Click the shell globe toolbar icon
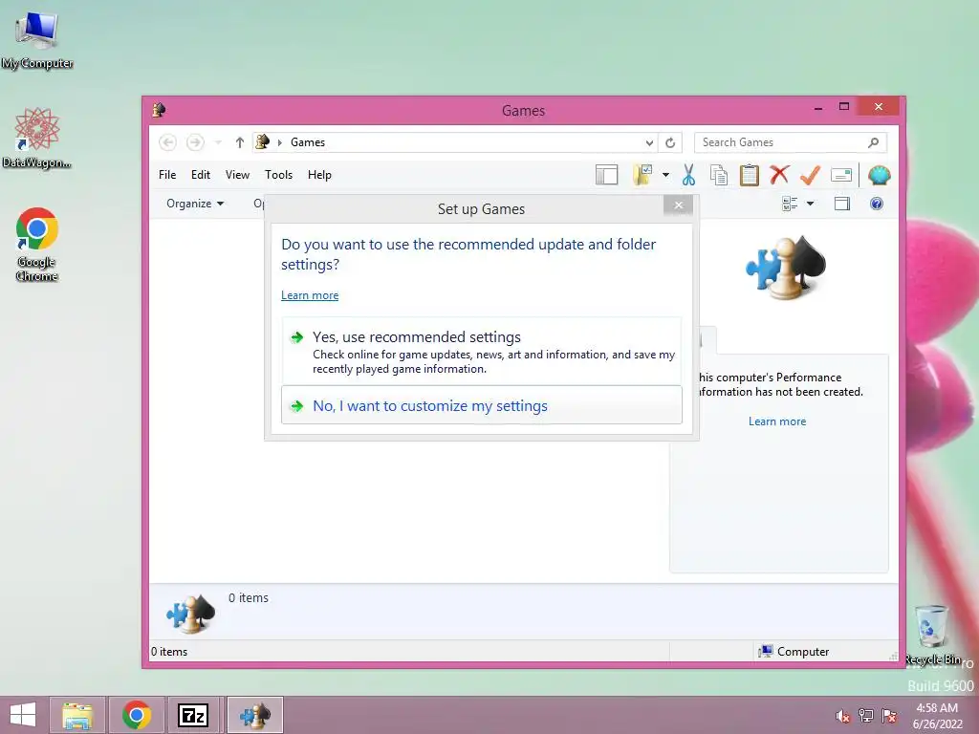Viewport: 979px width, 734px height. pos(880,175)
